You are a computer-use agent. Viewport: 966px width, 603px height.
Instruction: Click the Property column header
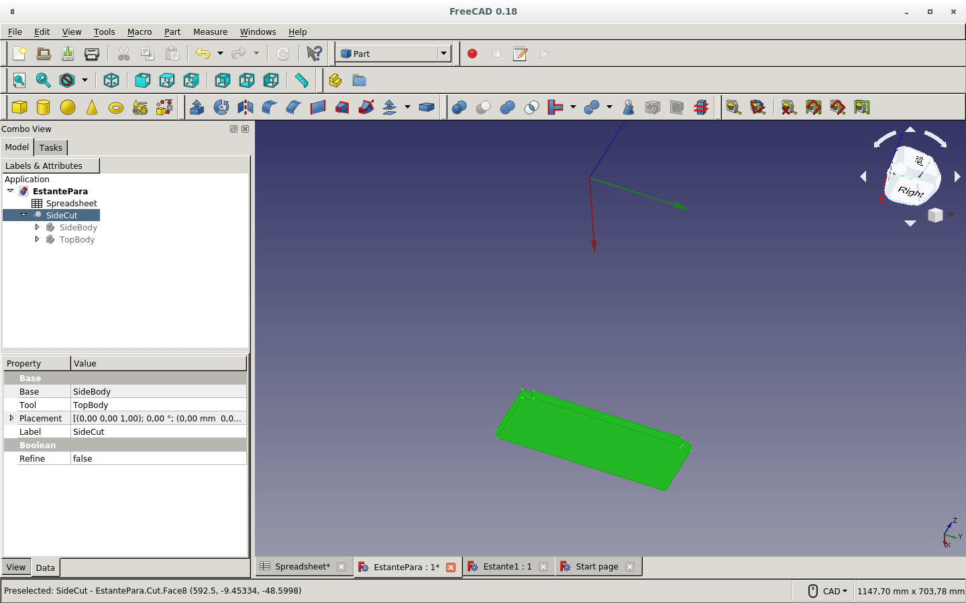pos(37,363)
